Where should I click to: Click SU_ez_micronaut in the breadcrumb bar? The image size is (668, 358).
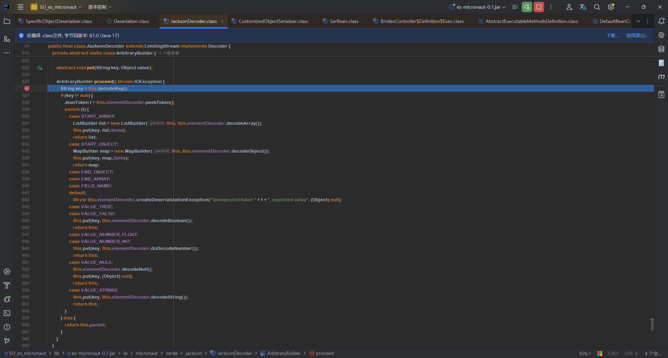(25, 353)
